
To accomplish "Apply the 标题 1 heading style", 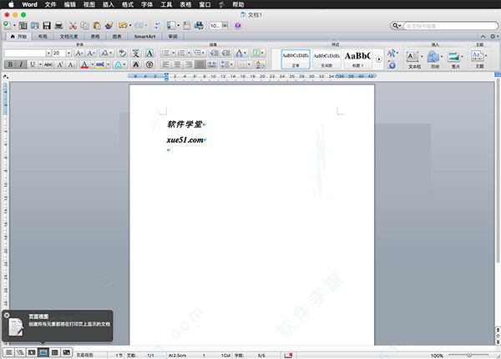I will pyautogui.click(x=358, y=59).
